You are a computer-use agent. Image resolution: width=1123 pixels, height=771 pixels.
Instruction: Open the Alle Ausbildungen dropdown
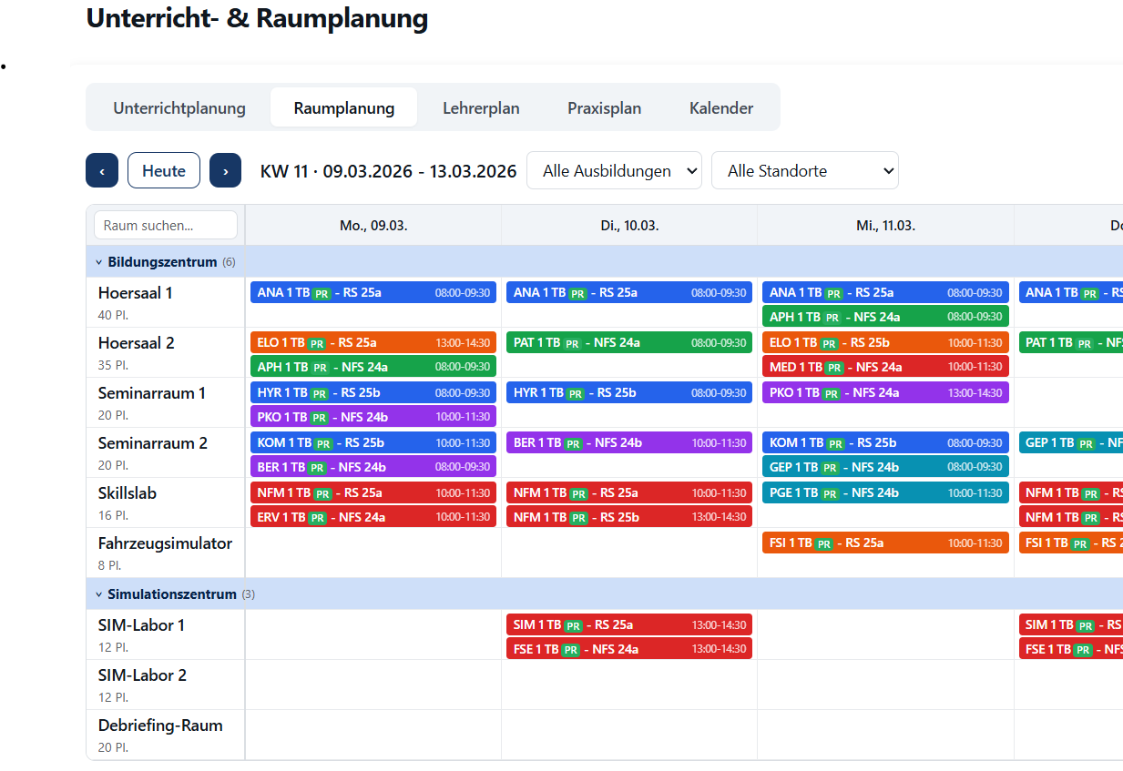[x=614, y=170]
